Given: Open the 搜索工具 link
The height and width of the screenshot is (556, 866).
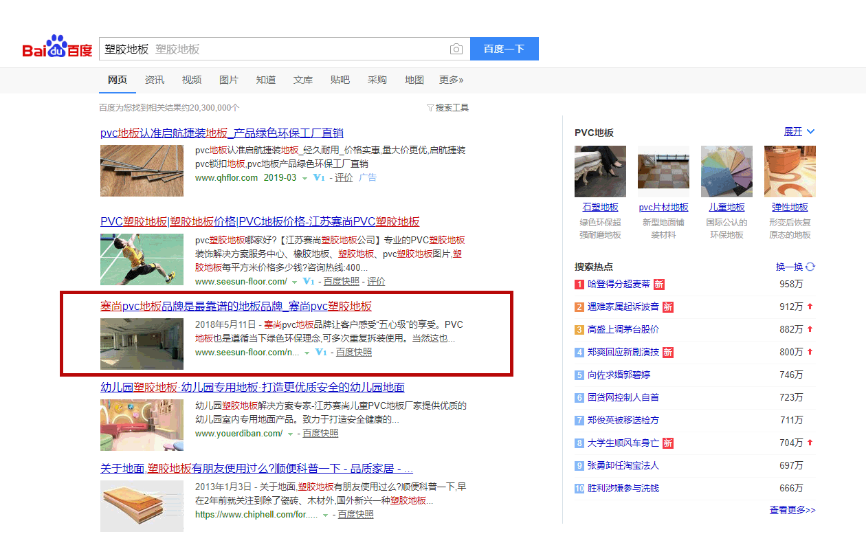Looking at the screenshot, I should click(452, 108).
